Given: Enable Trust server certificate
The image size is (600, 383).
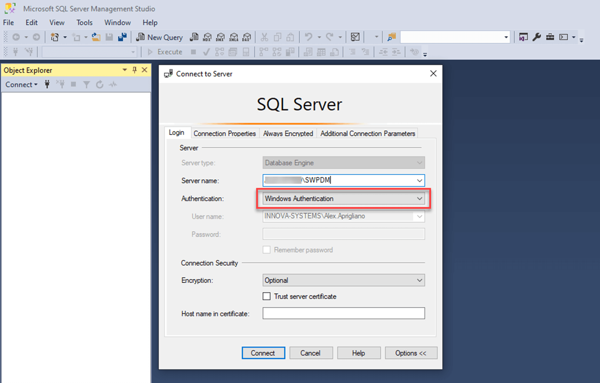Looking at the screenshot, I should [x=267, y=296].
